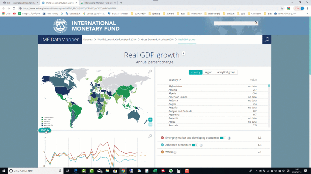Show info for World
The image size is (311, 174).
coord(175,152)
